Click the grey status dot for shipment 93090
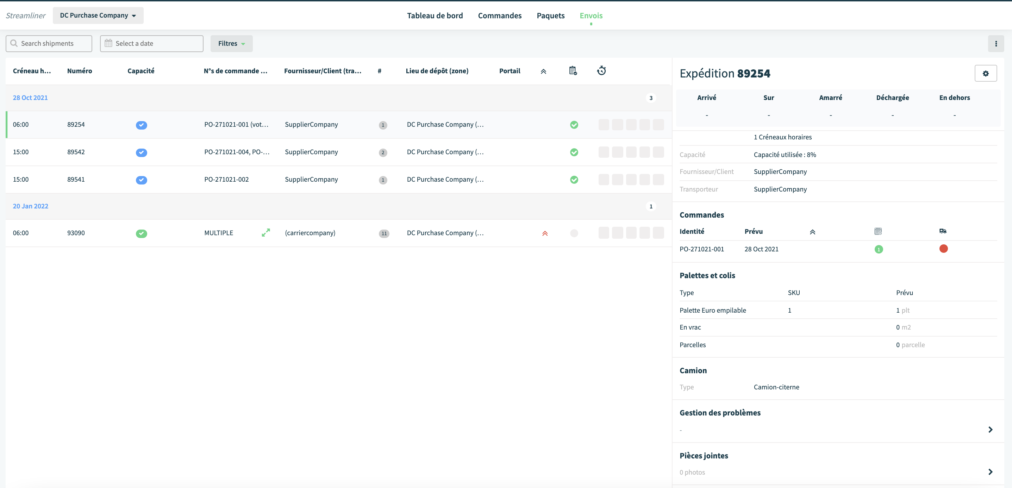Screen dimensions: 1012x488 pyautogui.click(x=574, y=233)
